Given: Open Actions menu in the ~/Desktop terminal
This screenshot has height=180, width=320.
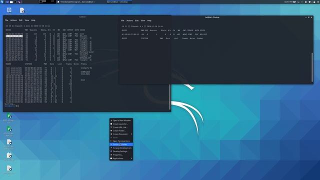Looking at the screenshot, I should coord(129,20).
